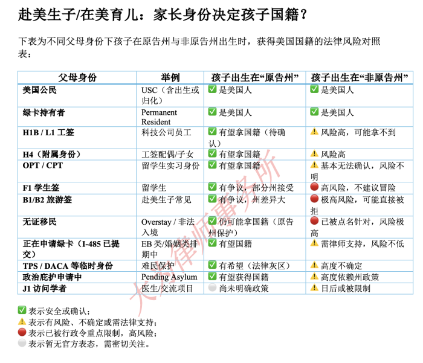Click the row label OPT / CPT
The height and width of the screenshot is (363, 423).
point(43,165)
